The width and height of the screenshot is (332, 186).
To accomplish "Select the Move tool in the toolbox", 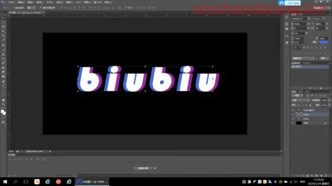I will tap(3, 17).
